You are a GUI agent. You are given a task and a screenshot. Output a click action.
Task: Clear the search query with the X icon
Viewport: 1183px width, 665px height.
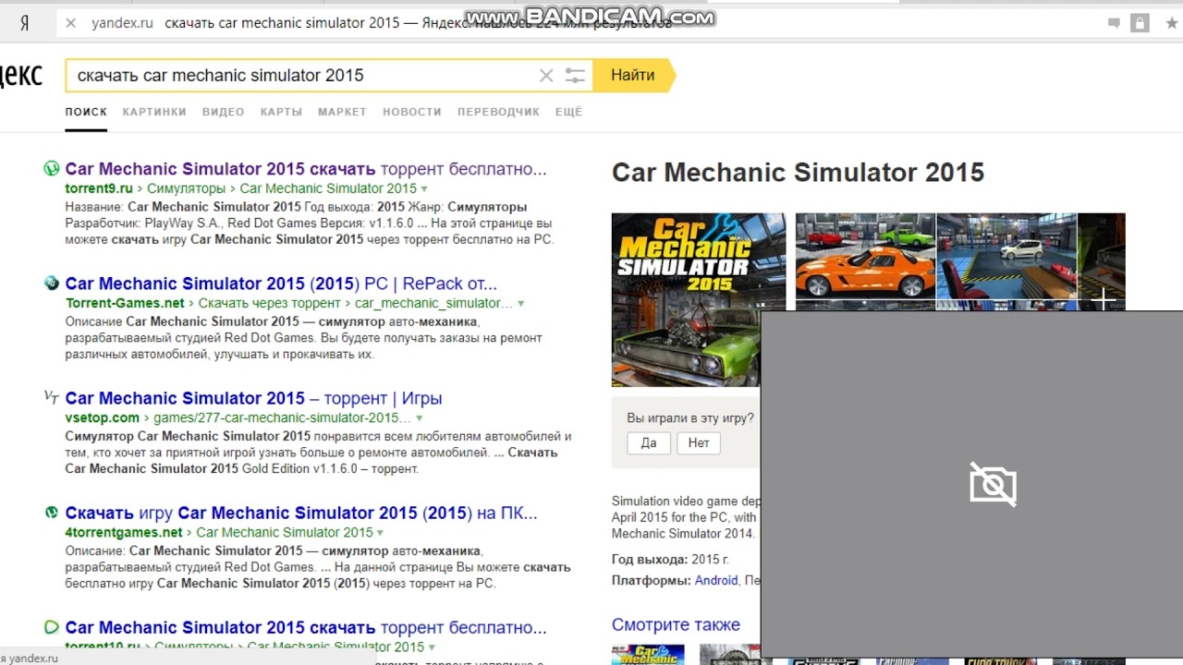(546, 76)
